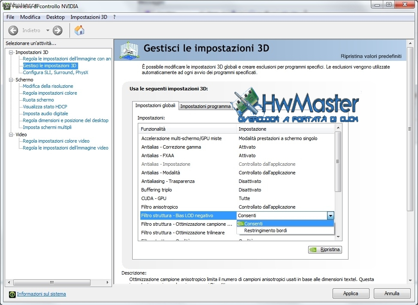This screenshot has height=305, width=418.
Task: Open the Home icon in toolbar
Action: coord(79,30)
